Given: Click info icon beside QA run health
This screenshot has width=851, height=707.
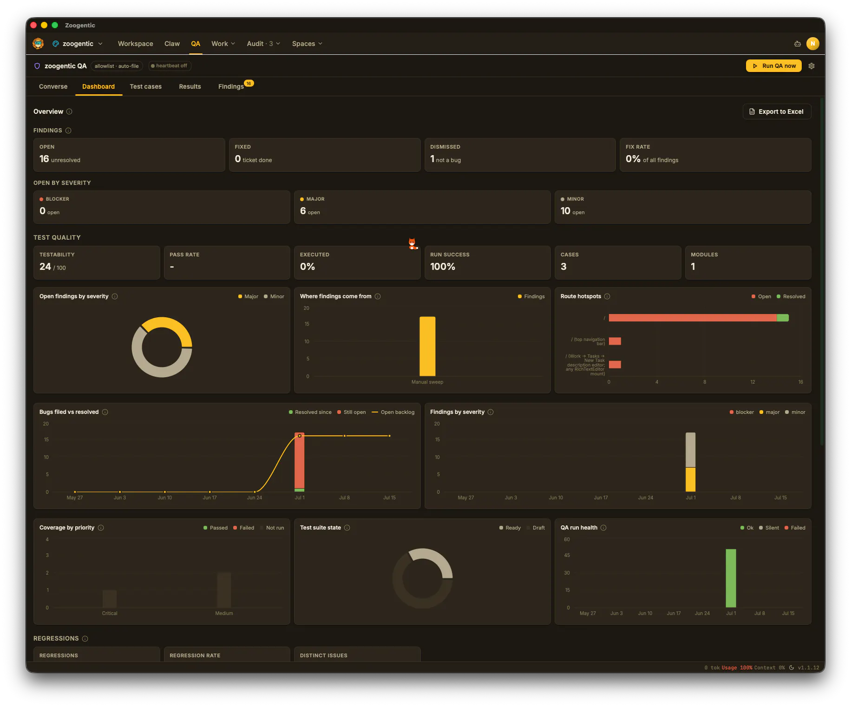Looking at the screenshot, I should (x=603, y=528).
